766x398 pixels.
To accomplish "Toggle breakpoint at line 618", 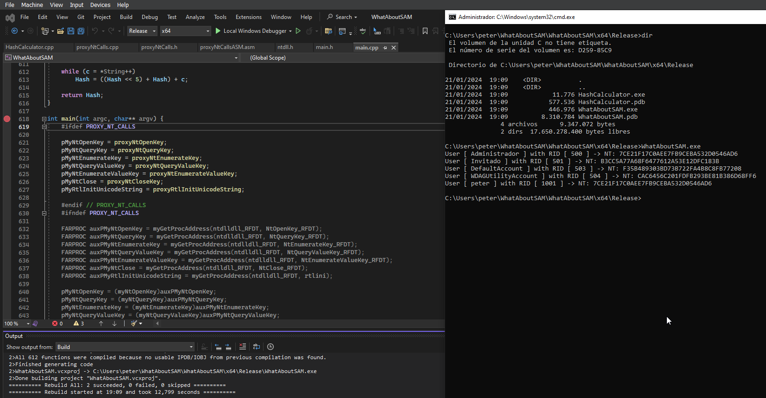I will (7, 119).
